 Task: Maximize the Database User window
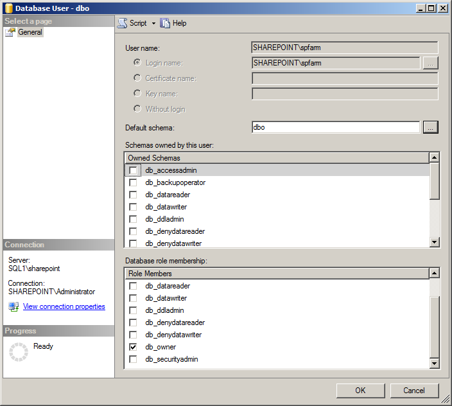[431, 8]
